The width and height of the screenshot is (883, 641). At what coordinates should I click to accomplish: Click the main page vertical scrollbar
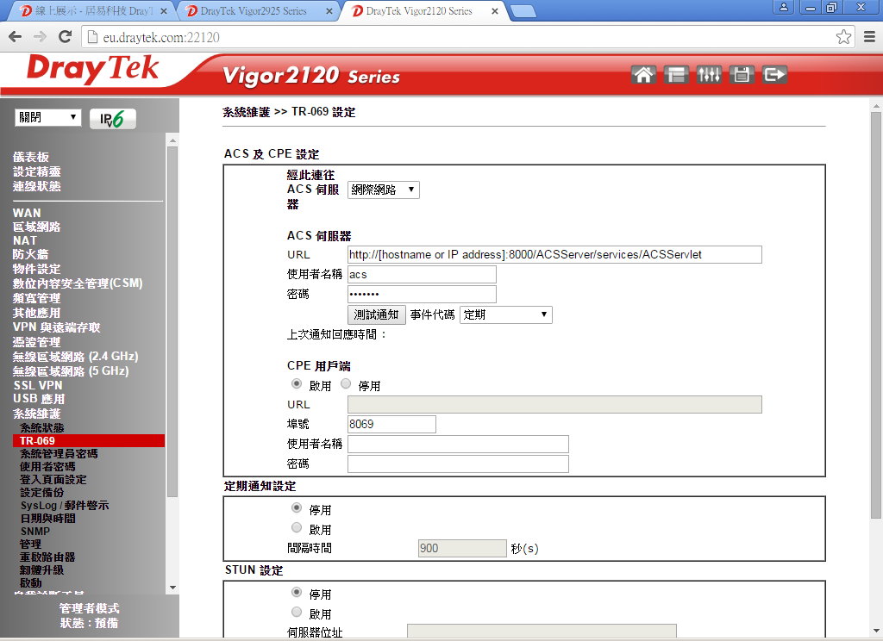pos(876,315)
